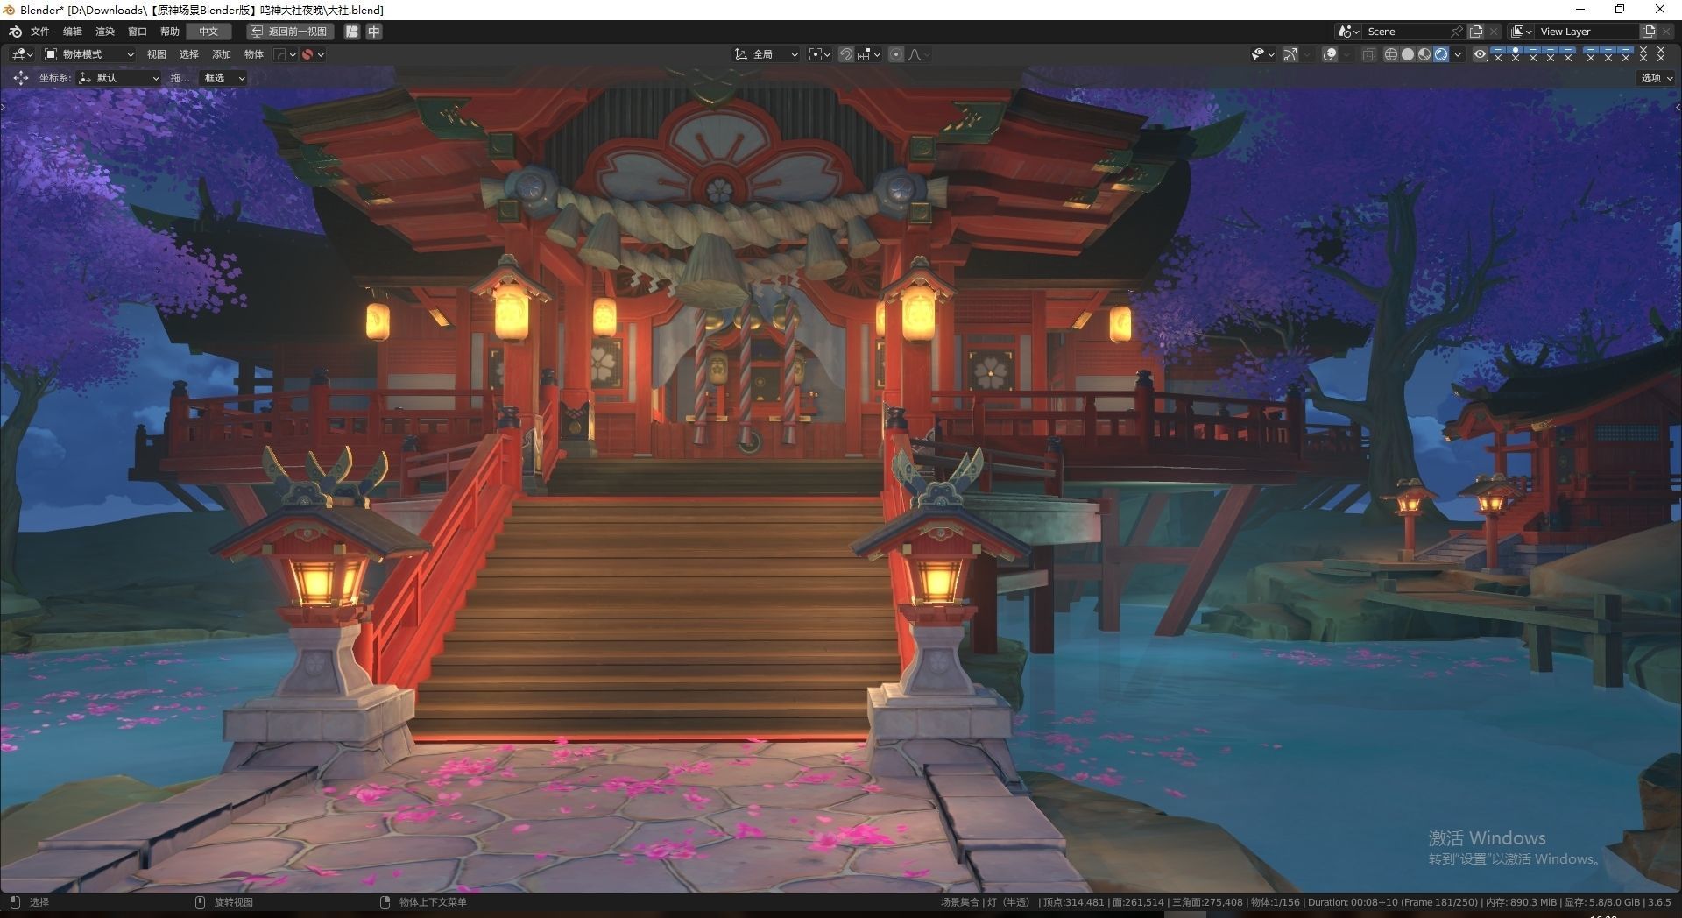Image resolution: width=1682 pixels, height=918 pixels.
Task: Click the 中 icon button in top bar
Action: [374, 32]
